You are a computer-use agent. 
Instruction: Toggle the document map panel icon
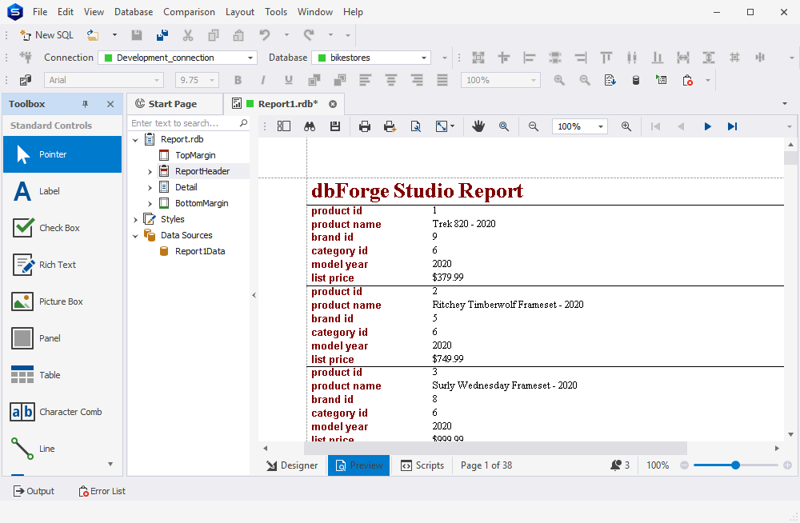(284, 126)
